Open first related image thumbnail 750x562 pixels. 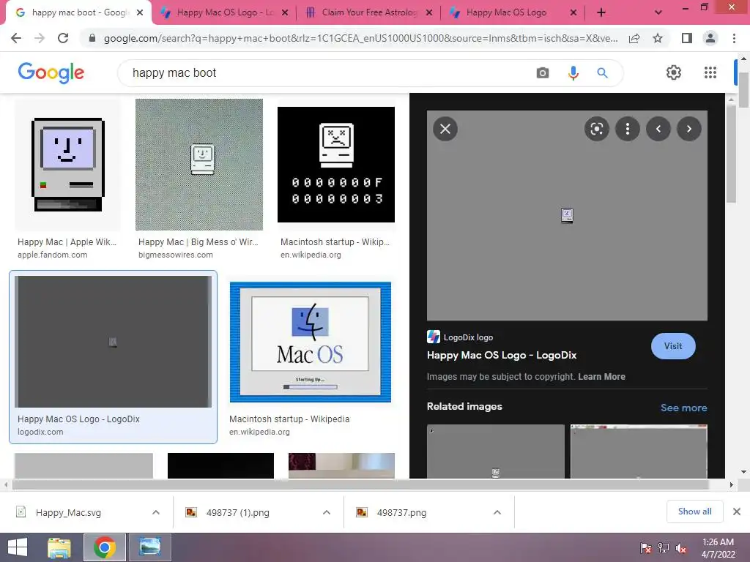coord(496,451)
